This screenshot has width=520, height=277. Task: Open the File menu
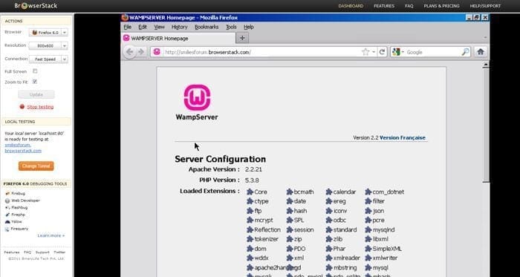point(128,27)
